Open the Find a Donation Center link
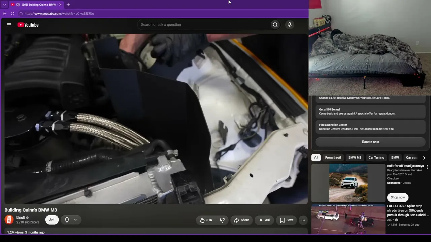This screenshot has width=431, height=242. pos(370,127)
